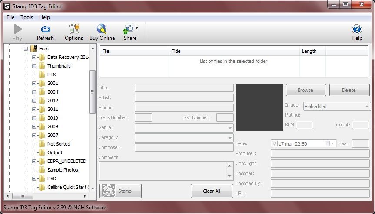Expand the 2009 folder node
Viewport: 375px width, 214px height.
coord(34,127)
